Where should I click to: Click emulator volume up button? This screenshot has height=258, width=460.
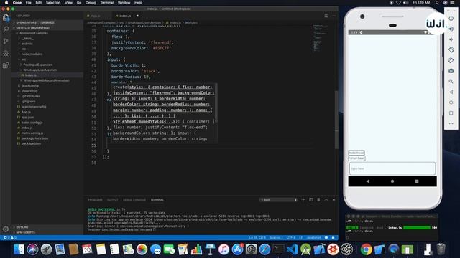coord(451,29)
